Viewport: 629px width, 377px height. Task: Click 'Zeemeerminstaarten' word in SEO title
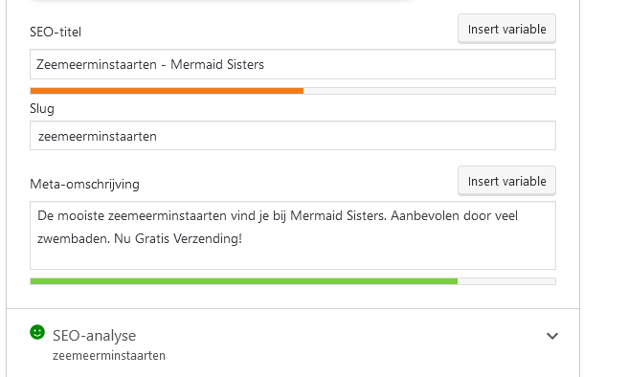pyautogui.click(x=97, y=64)
